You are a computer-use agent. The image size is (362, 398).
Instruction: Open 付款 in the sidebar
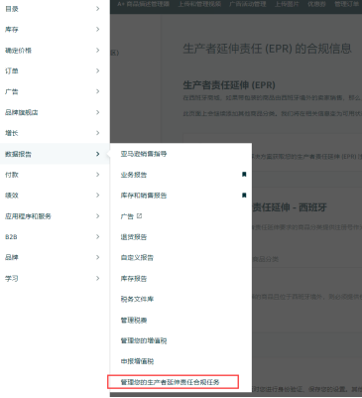click(x=12, y=175)
